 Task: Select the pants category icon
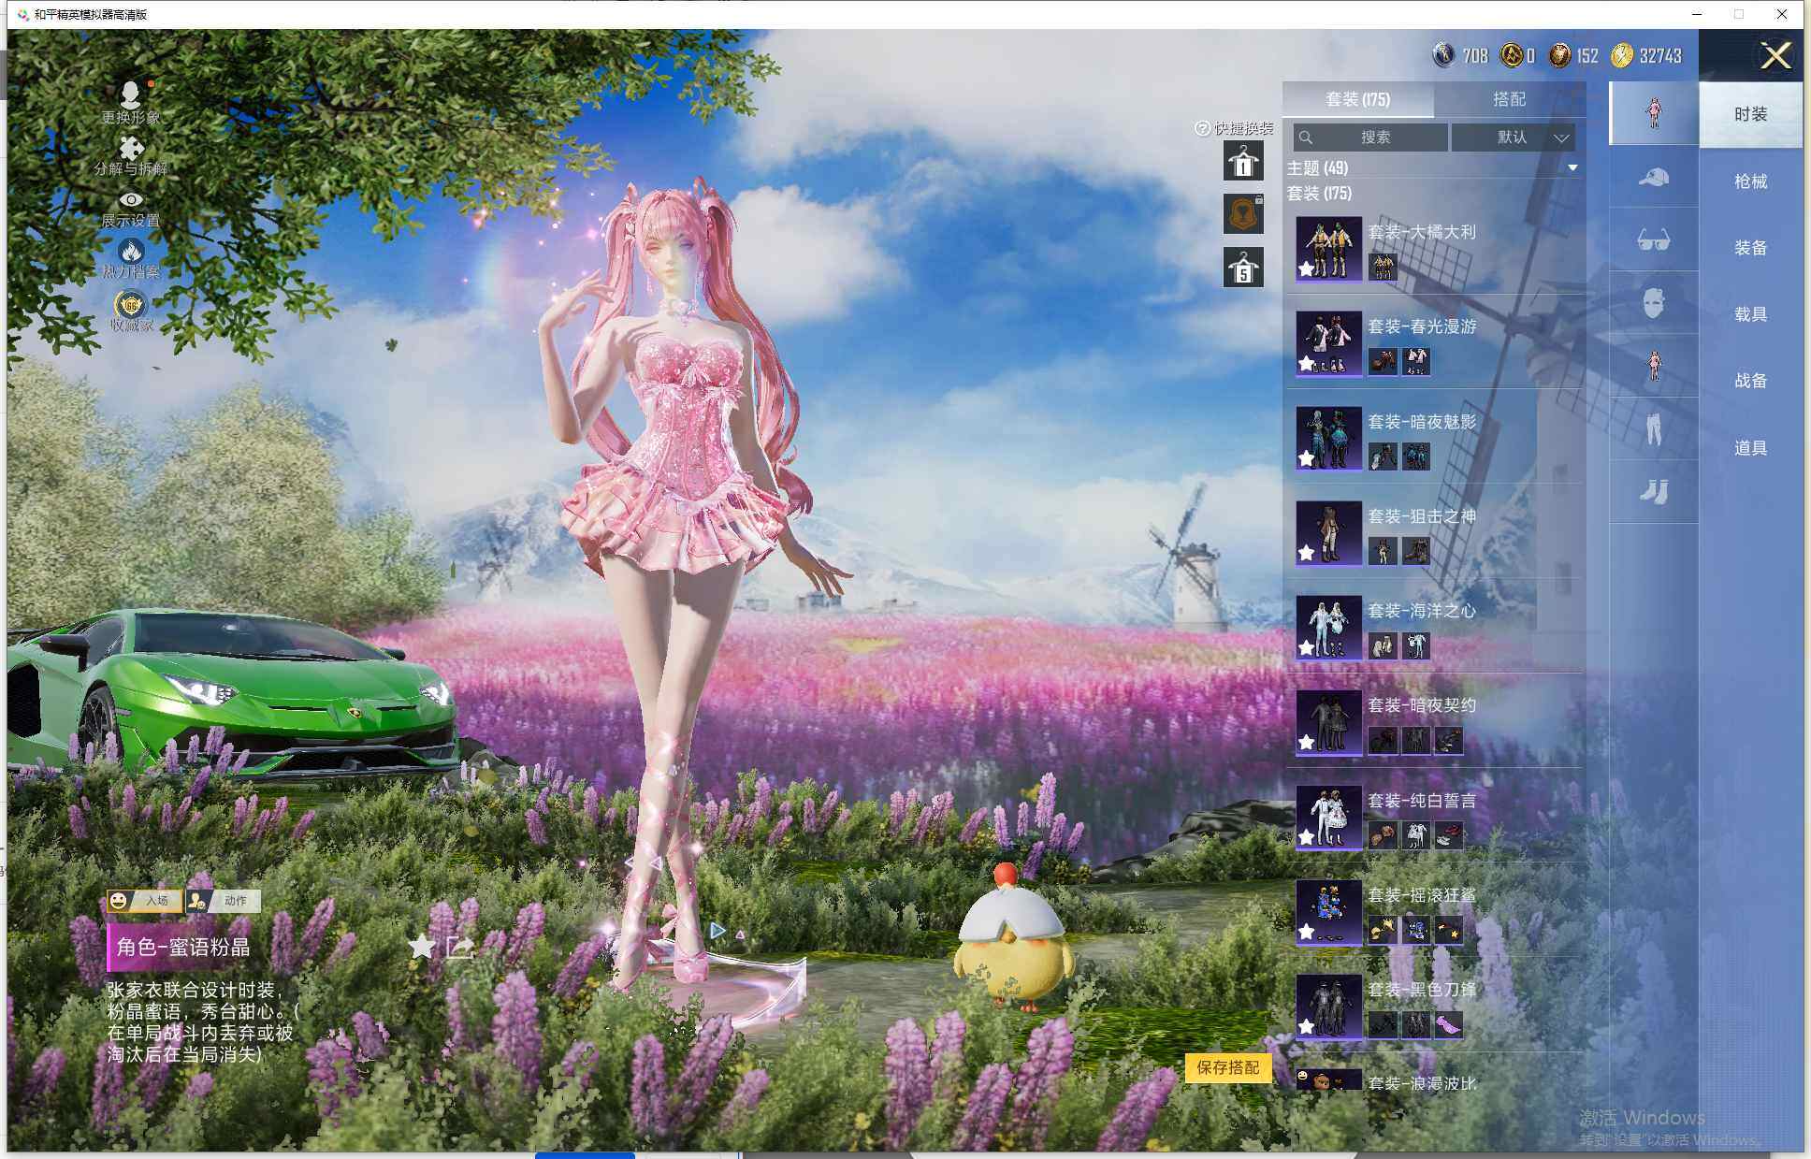click(x=1653, y=429)
